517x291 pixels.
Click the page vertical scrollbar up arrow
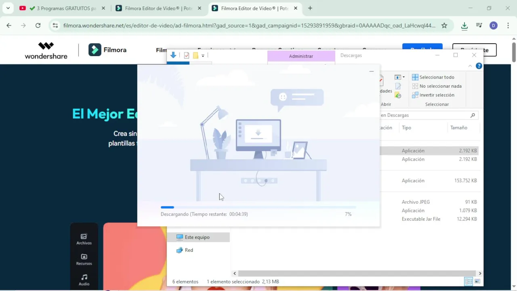tap(514, 40)
